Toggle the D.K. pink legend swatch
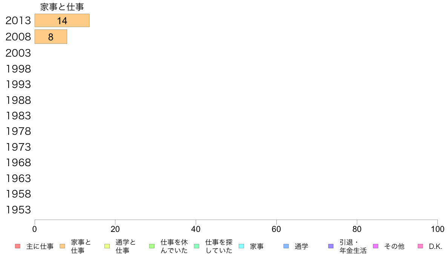This screenshot has width=448, height=278. (x=420, y=246)
